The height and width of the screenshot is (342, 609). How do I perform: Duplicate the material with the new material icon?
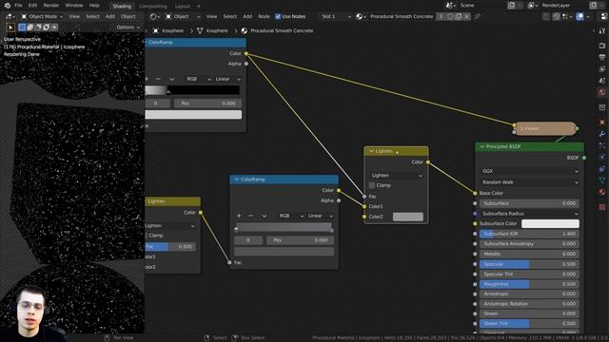pyautogui.click(x=459, y=17)
